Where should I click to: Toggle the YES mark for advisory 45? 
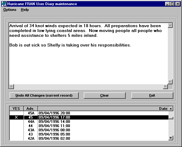coord(16,117)
